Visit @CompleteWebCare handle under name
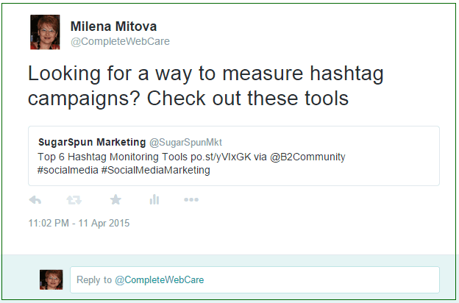 [120, 41]
